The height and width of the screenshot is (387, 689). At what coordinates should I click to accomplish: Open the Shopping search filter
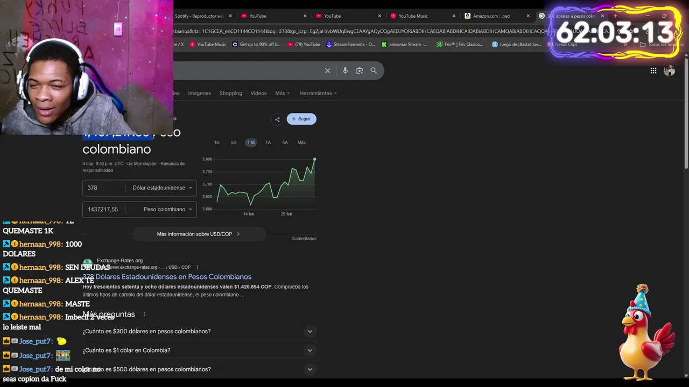click(x=231, y=93)
